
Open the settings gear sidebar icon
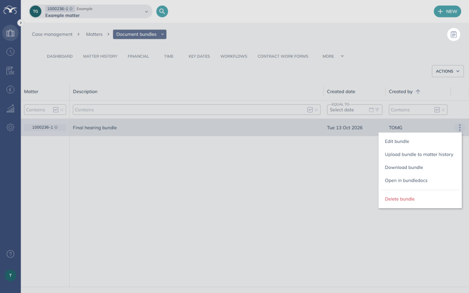coord(11,127)
